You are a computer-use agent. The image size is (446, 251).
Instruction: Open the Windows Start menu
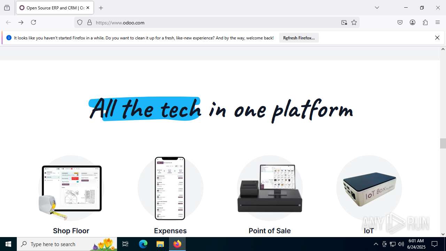point(8,244)
